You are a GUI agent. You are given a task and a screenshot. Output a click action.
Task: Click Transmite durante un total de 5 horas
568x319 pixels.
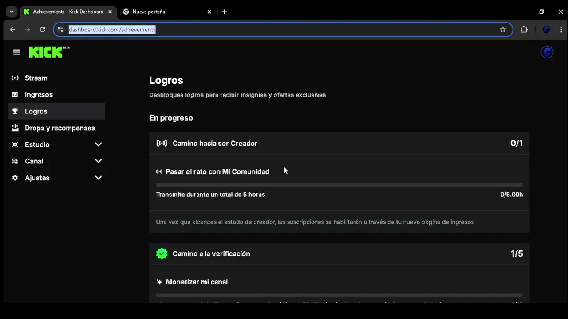211,195
